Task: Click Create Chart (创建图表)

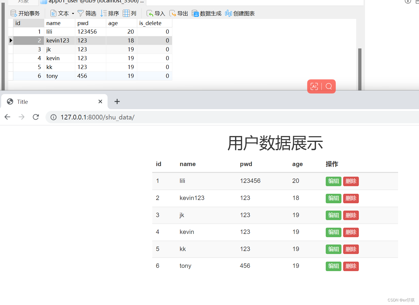Action: 240,13
